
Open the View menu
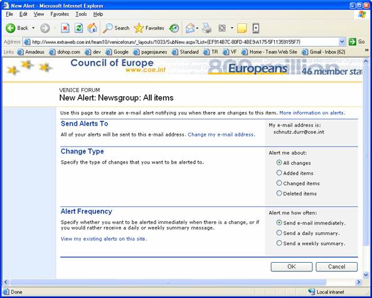[39, 14]
